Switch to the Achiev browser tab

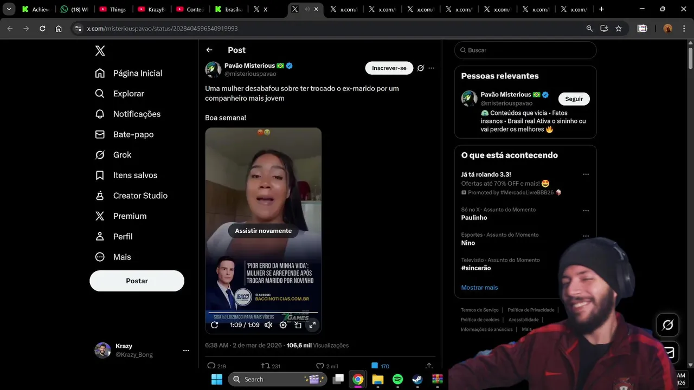tap(36, 9)
